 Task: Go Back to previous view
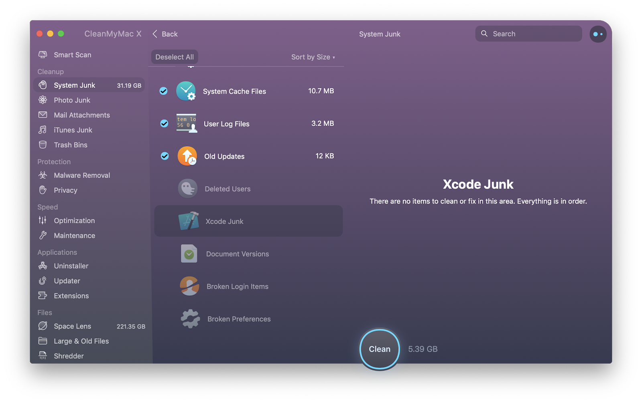pos(165,34)
